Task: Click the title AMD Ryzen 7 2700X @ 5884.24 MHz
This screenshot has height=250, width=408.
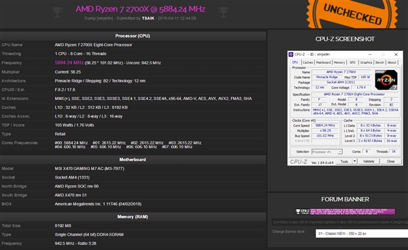Action: pos(141,9)
